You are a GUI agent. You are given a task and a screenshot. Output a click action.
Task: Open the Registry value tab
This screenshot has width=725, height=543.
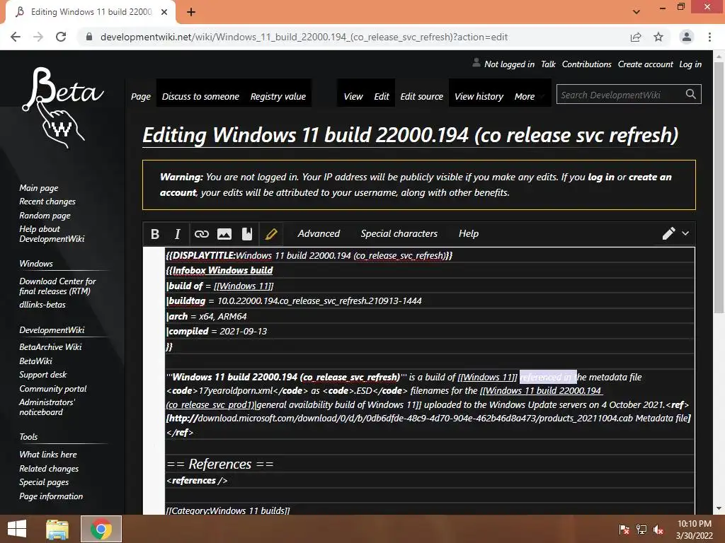[x=278, y=96]
